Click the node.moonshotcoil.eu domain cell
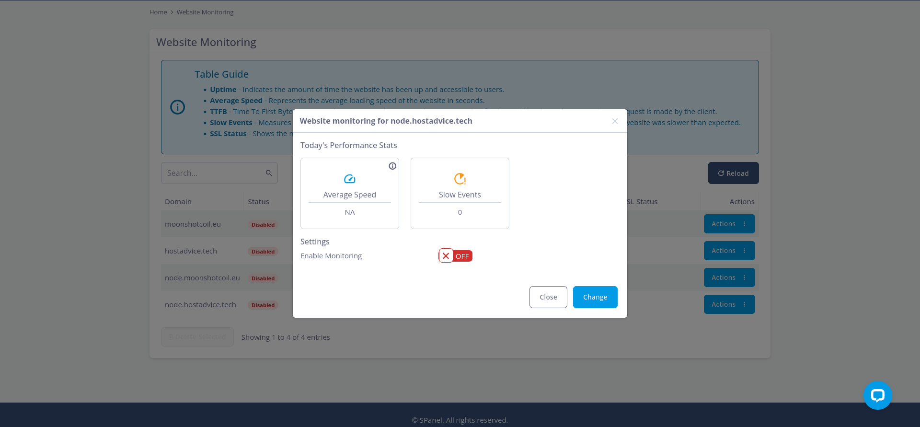The width and height of the screenshot is (920, 427). point(202,277)
